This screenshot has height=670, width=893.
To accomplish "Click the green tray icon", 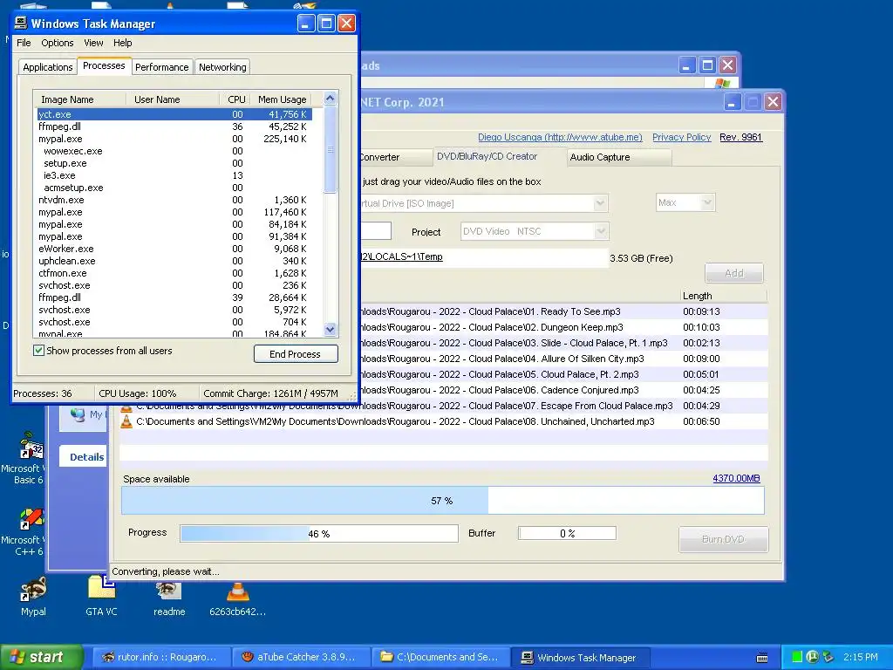I will click(x=797, y=657).
